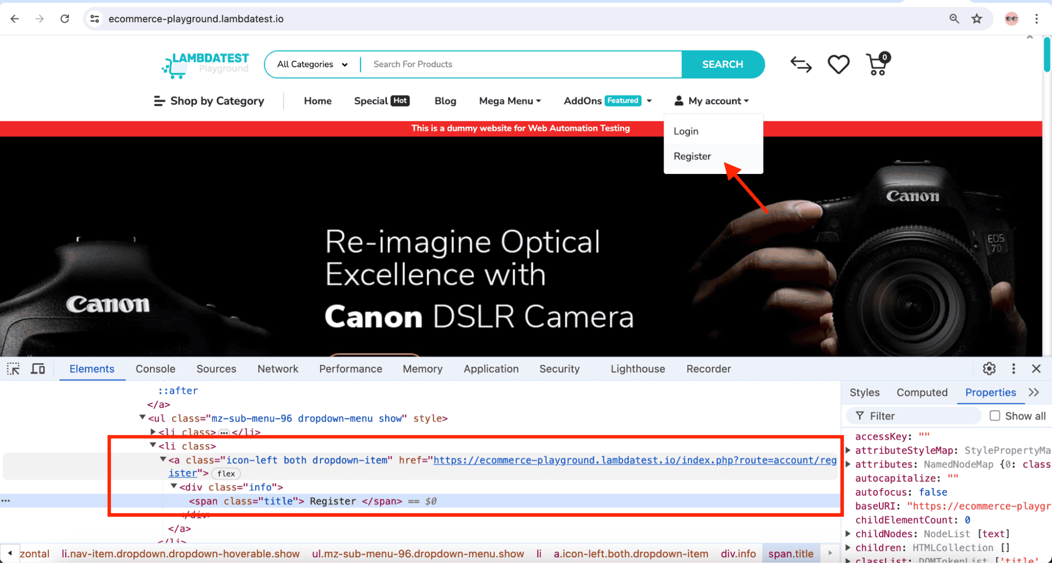The width and height of the screenshot is (1052, 563).
Task: Bookmark page with the star icon
Action: [977, 19]
